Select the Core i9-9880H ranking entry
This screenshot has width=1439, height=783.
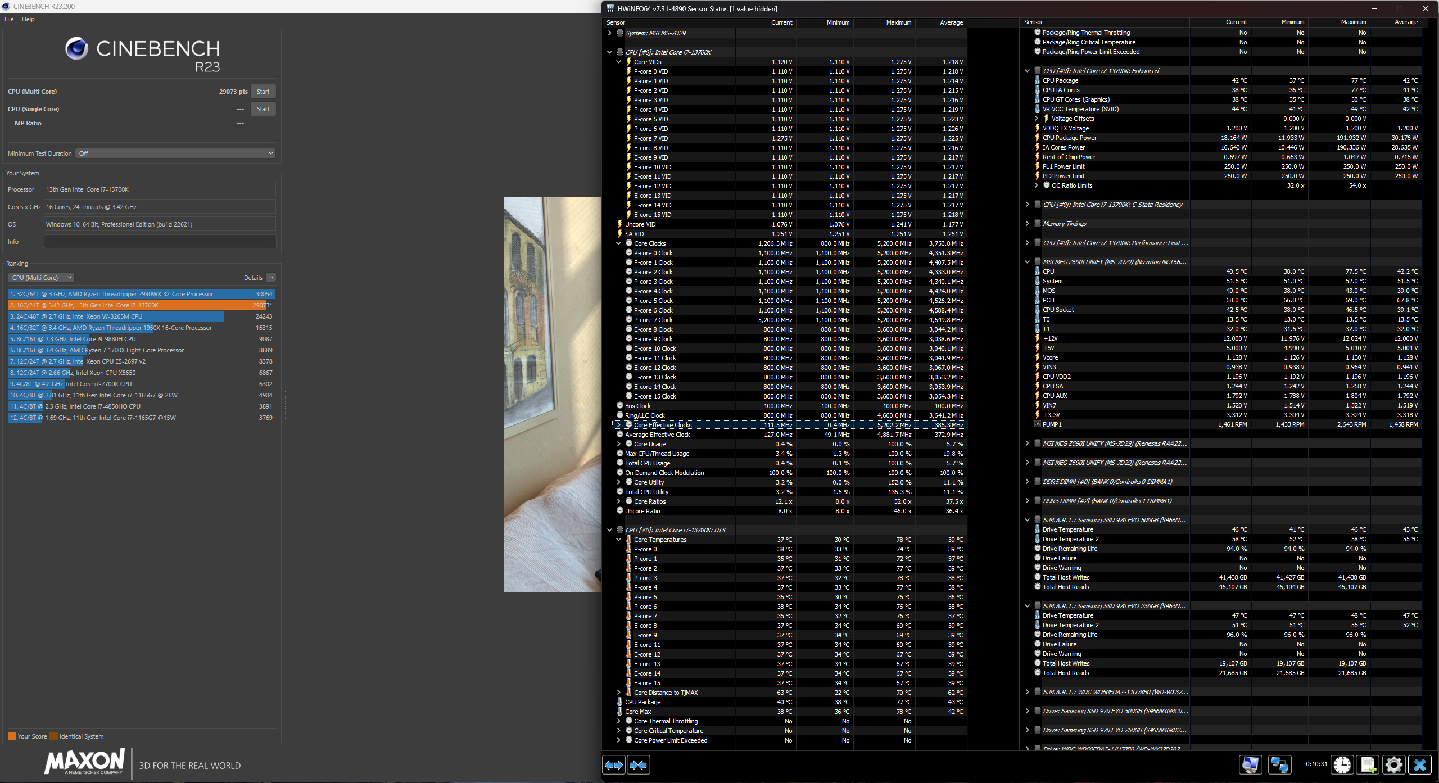(142, 339)
